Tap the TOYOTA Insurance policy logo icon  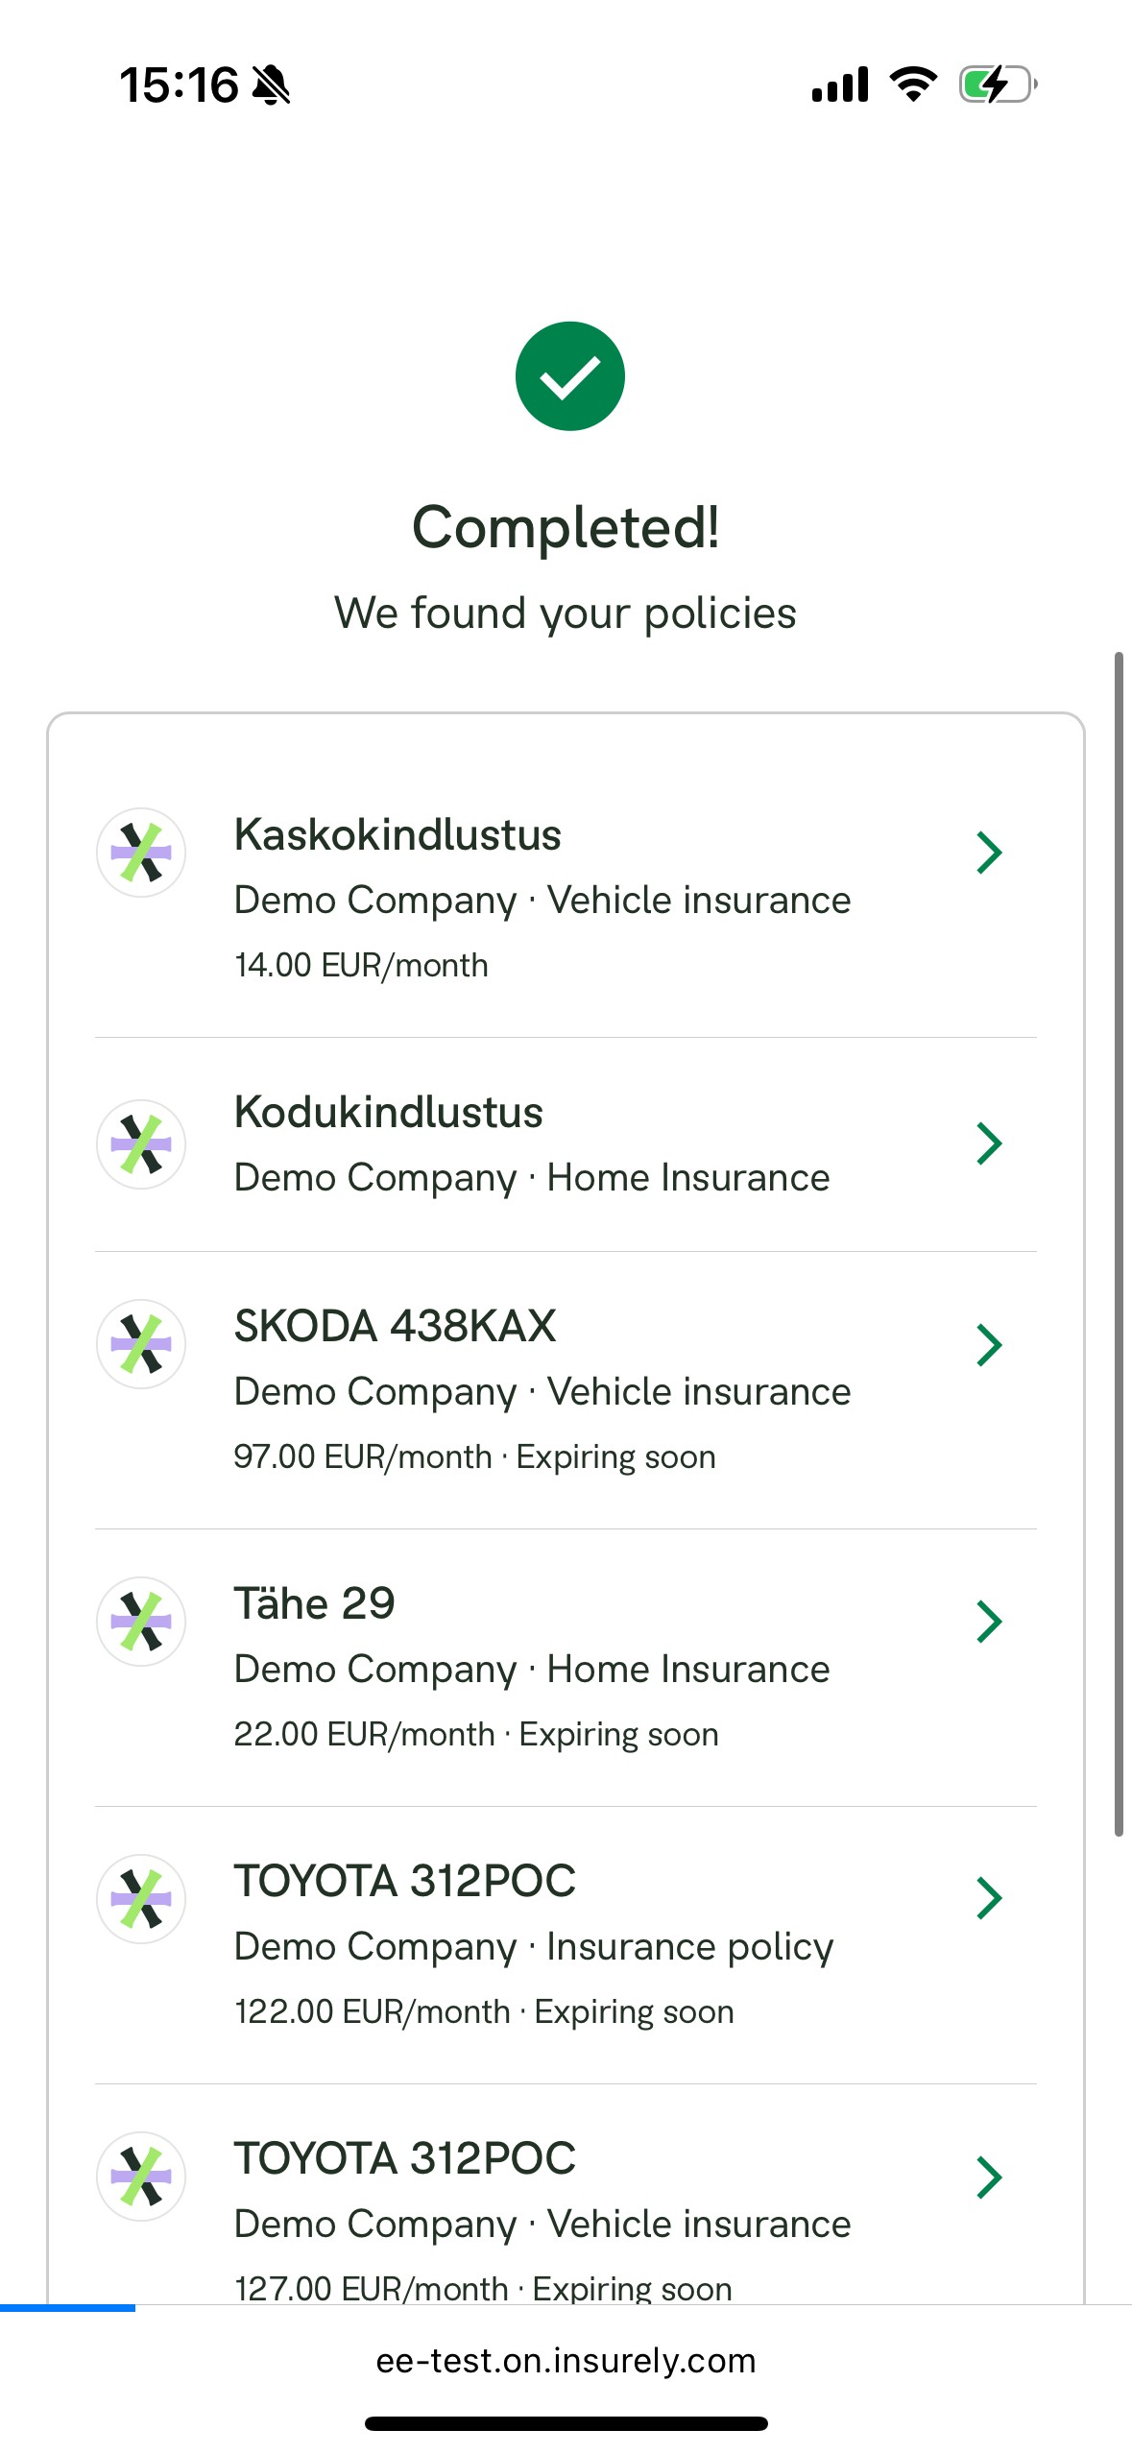point(141,1899)
